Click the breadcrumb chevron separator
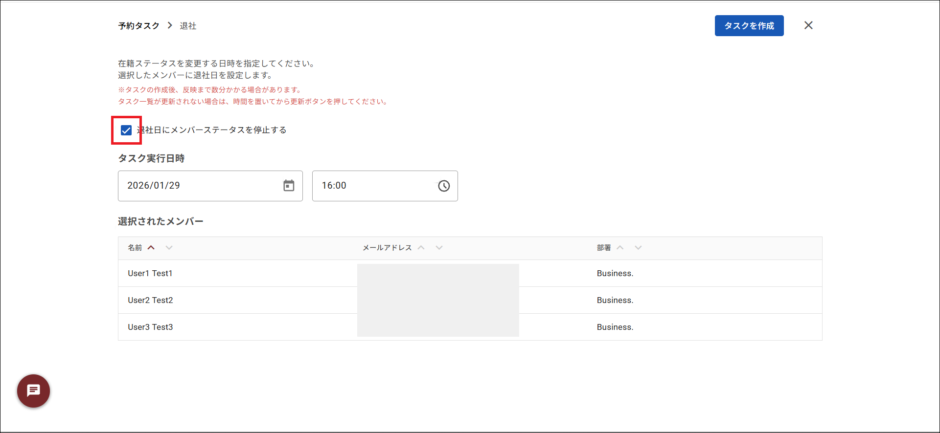The image size is (940, 433). pyautogui.click(x=170, y=25)
